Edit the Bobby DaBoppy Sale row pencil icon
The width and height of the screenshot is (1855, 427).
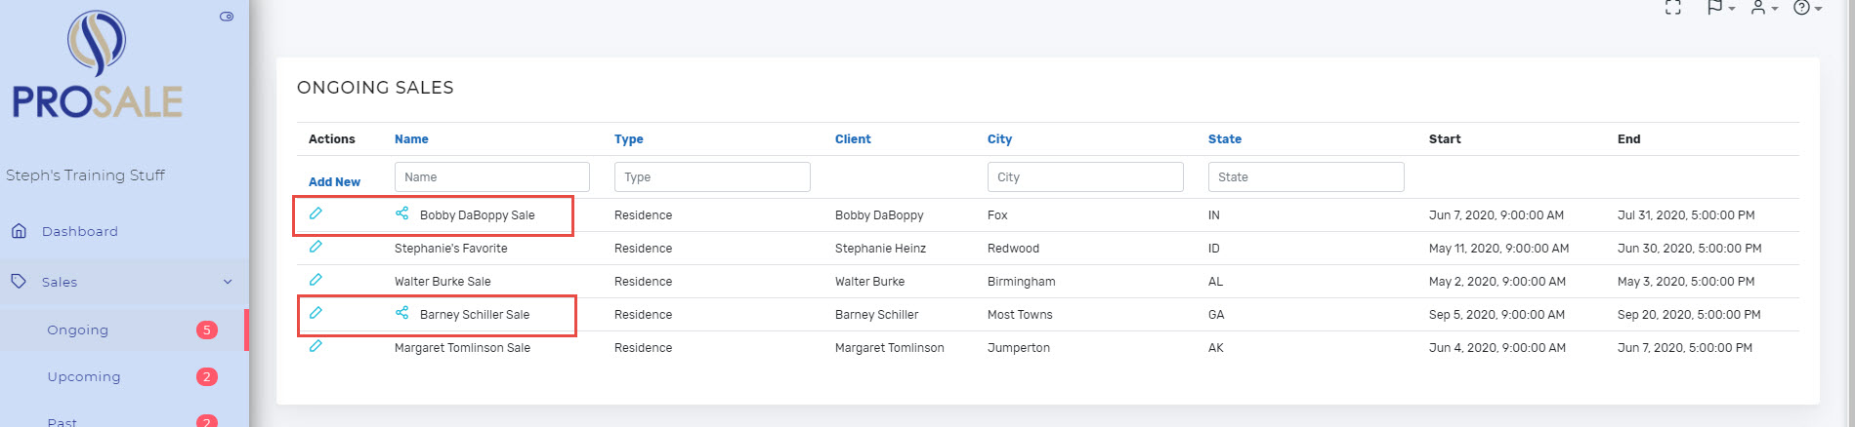[316, 213]
